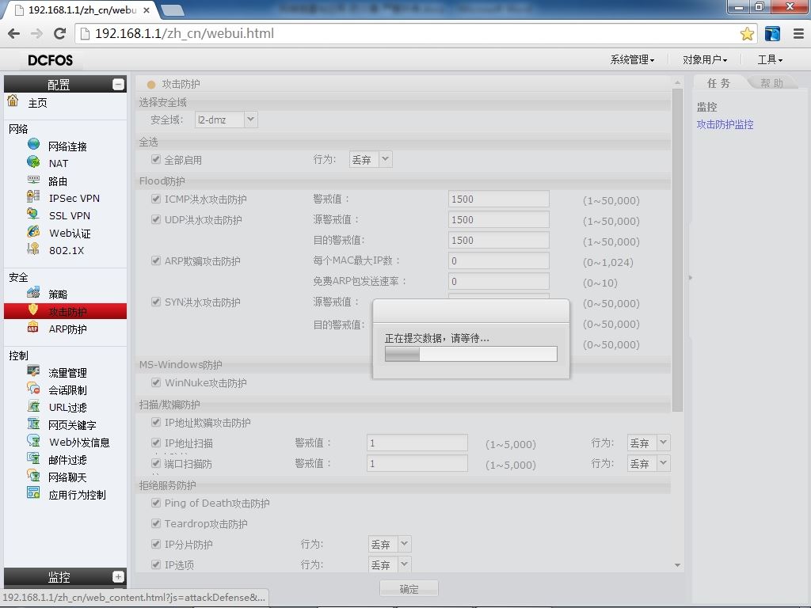Toggle UDP洪水攻击防护 checkbox
The image size is (811, 608).
(156, 219)
